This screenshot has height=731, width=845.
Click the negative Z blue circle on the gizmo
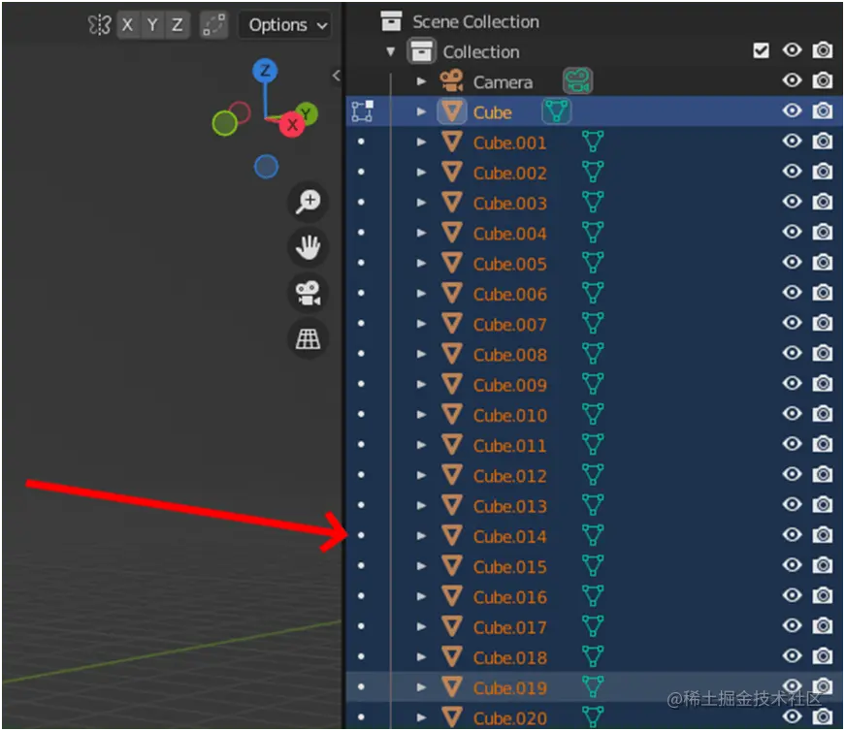[266, 167]
